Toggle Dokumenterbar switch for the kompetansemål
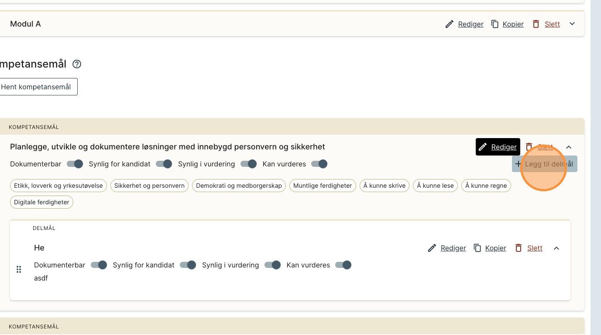 pos(75,164)
